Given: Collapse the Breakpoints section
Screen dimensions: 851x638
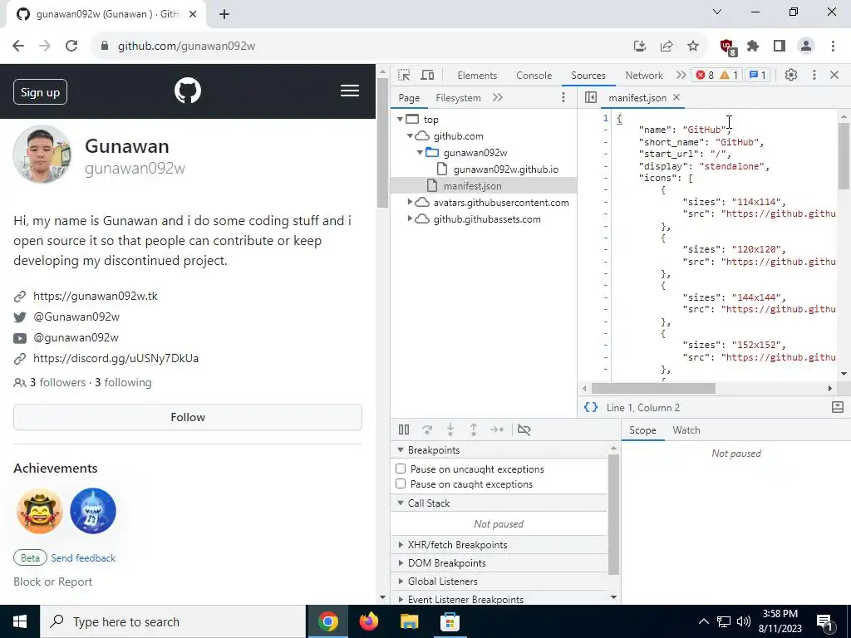Looking at the screenshot, I should click(401, 450).
